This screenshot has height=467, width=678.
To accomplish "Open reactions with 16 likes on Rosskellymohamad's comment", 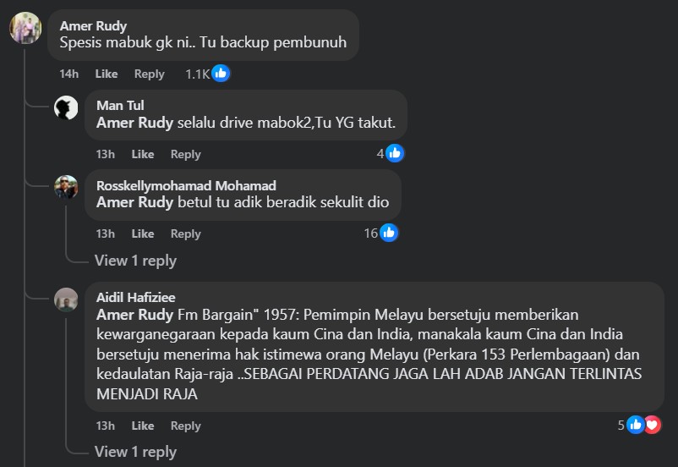I will [x=388, y=233].
